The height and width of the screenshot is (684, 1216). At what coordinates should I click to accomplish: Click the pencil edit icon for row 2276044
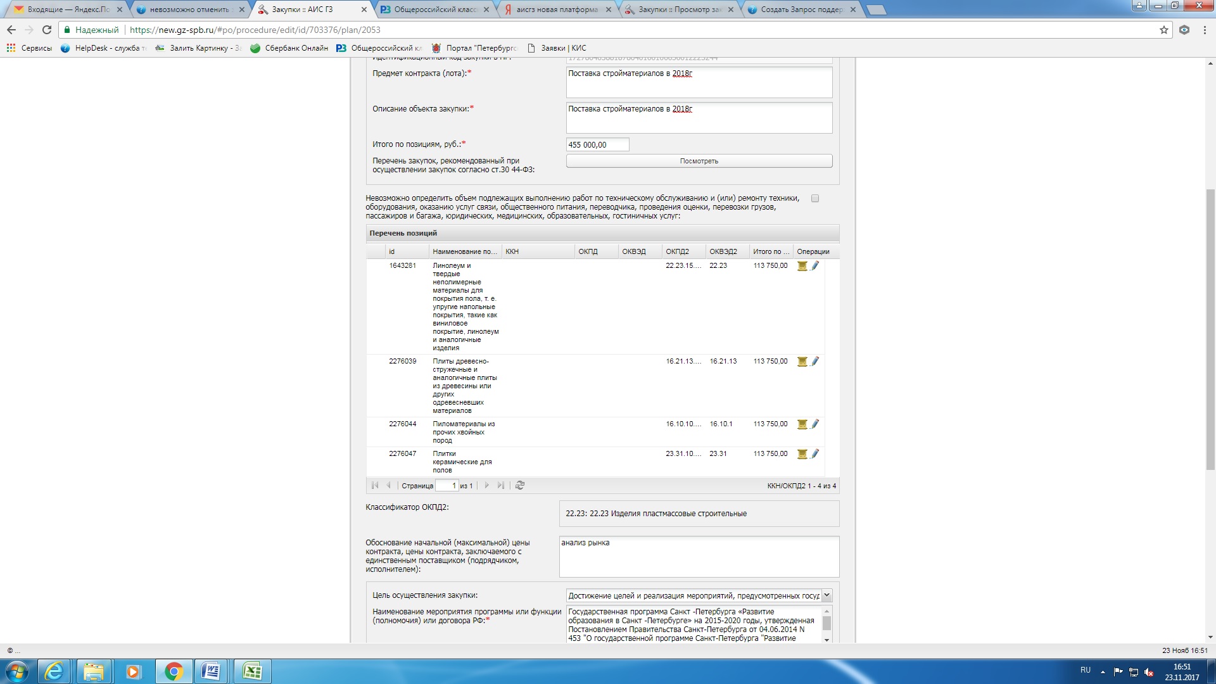[x=815, y=424]
